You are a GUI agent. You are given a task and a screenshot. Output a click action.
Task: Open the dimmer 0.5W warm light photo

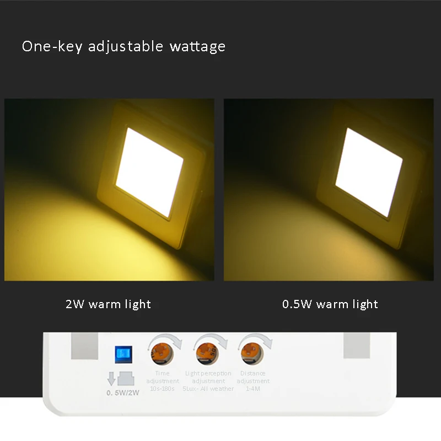[x=329, y=190]
